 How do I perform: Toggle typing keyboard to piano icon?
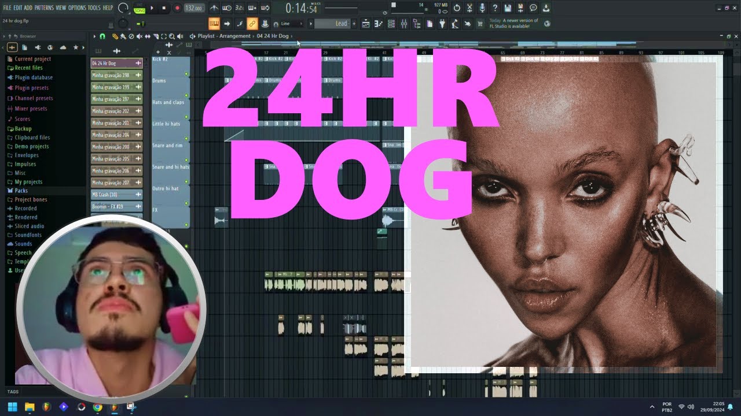[x=214, y=24]
